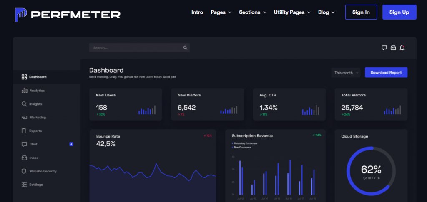Click the Avg. CTR value 1.34%
Viewport: 427px width, 202px height.
[269, 108]
